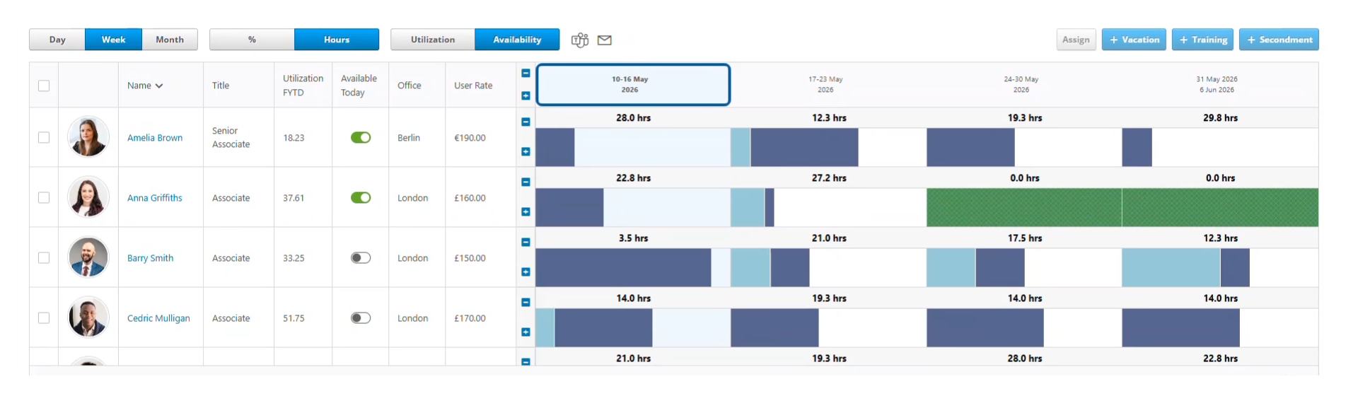The image size is (1358, 396).
Task: Switch to Day view
Action: point(57,40)
